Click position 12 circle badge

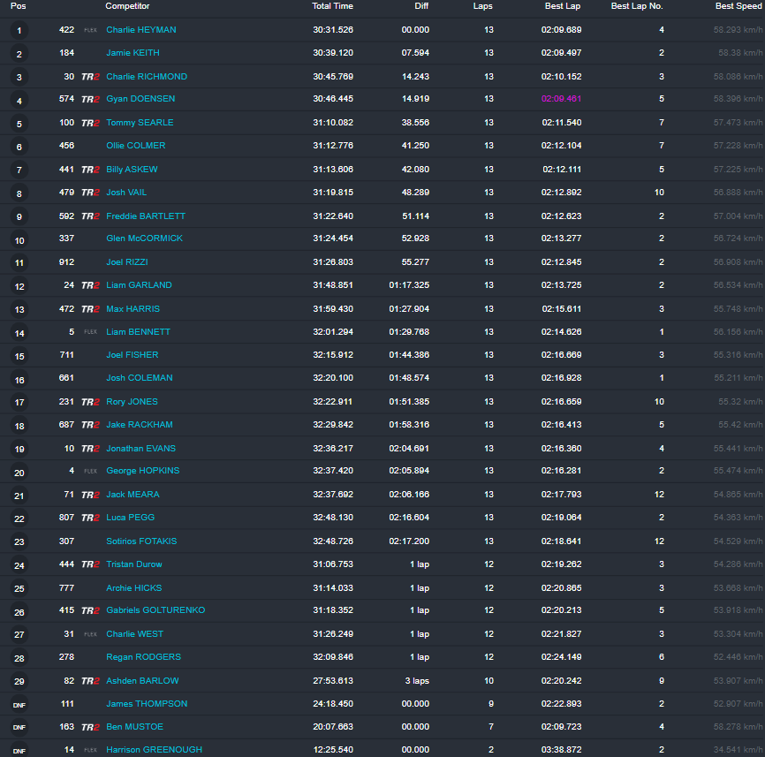(19, 286)
